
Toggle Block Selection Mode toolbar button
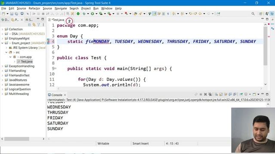coord(163,14)
